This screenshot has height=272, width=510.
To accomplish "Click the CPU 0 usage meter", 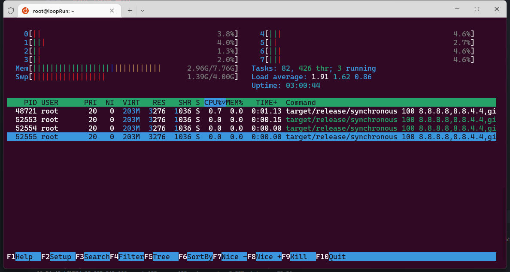I will [x=131, y=34].
